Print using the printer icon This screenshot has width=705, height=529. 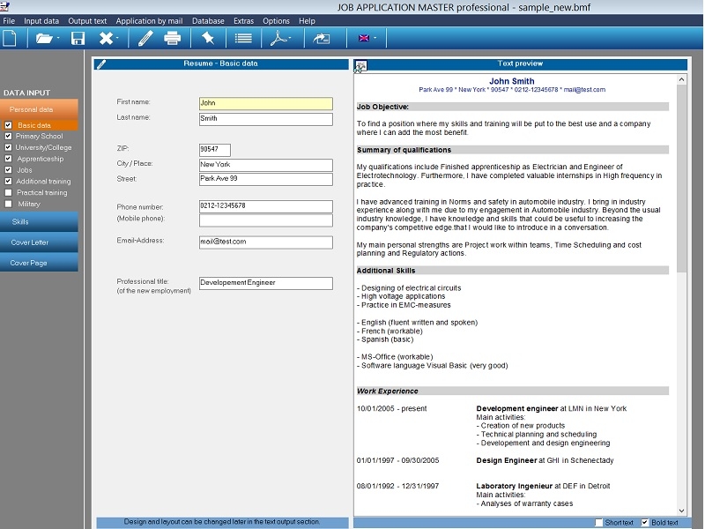pos(172,38)
